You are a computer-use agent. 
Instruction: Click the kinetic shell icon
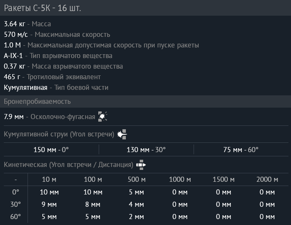[141, 164]
